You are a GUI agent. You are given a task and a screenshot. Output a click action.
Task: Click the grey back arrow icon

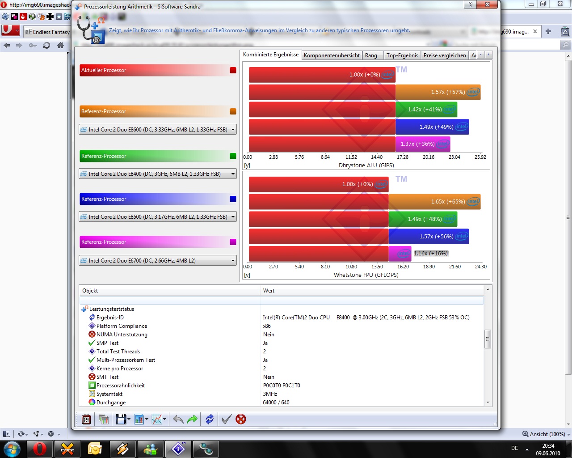(x=178, y=419)
